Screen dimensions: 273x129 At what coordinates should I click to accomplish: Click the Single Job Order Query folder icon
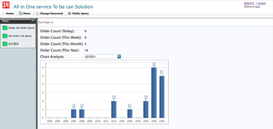(5, 28)
